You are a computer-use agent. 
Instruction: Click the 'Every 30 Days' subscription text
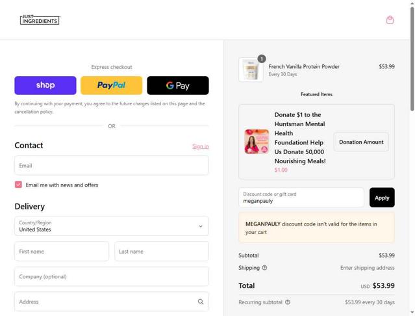283,74
